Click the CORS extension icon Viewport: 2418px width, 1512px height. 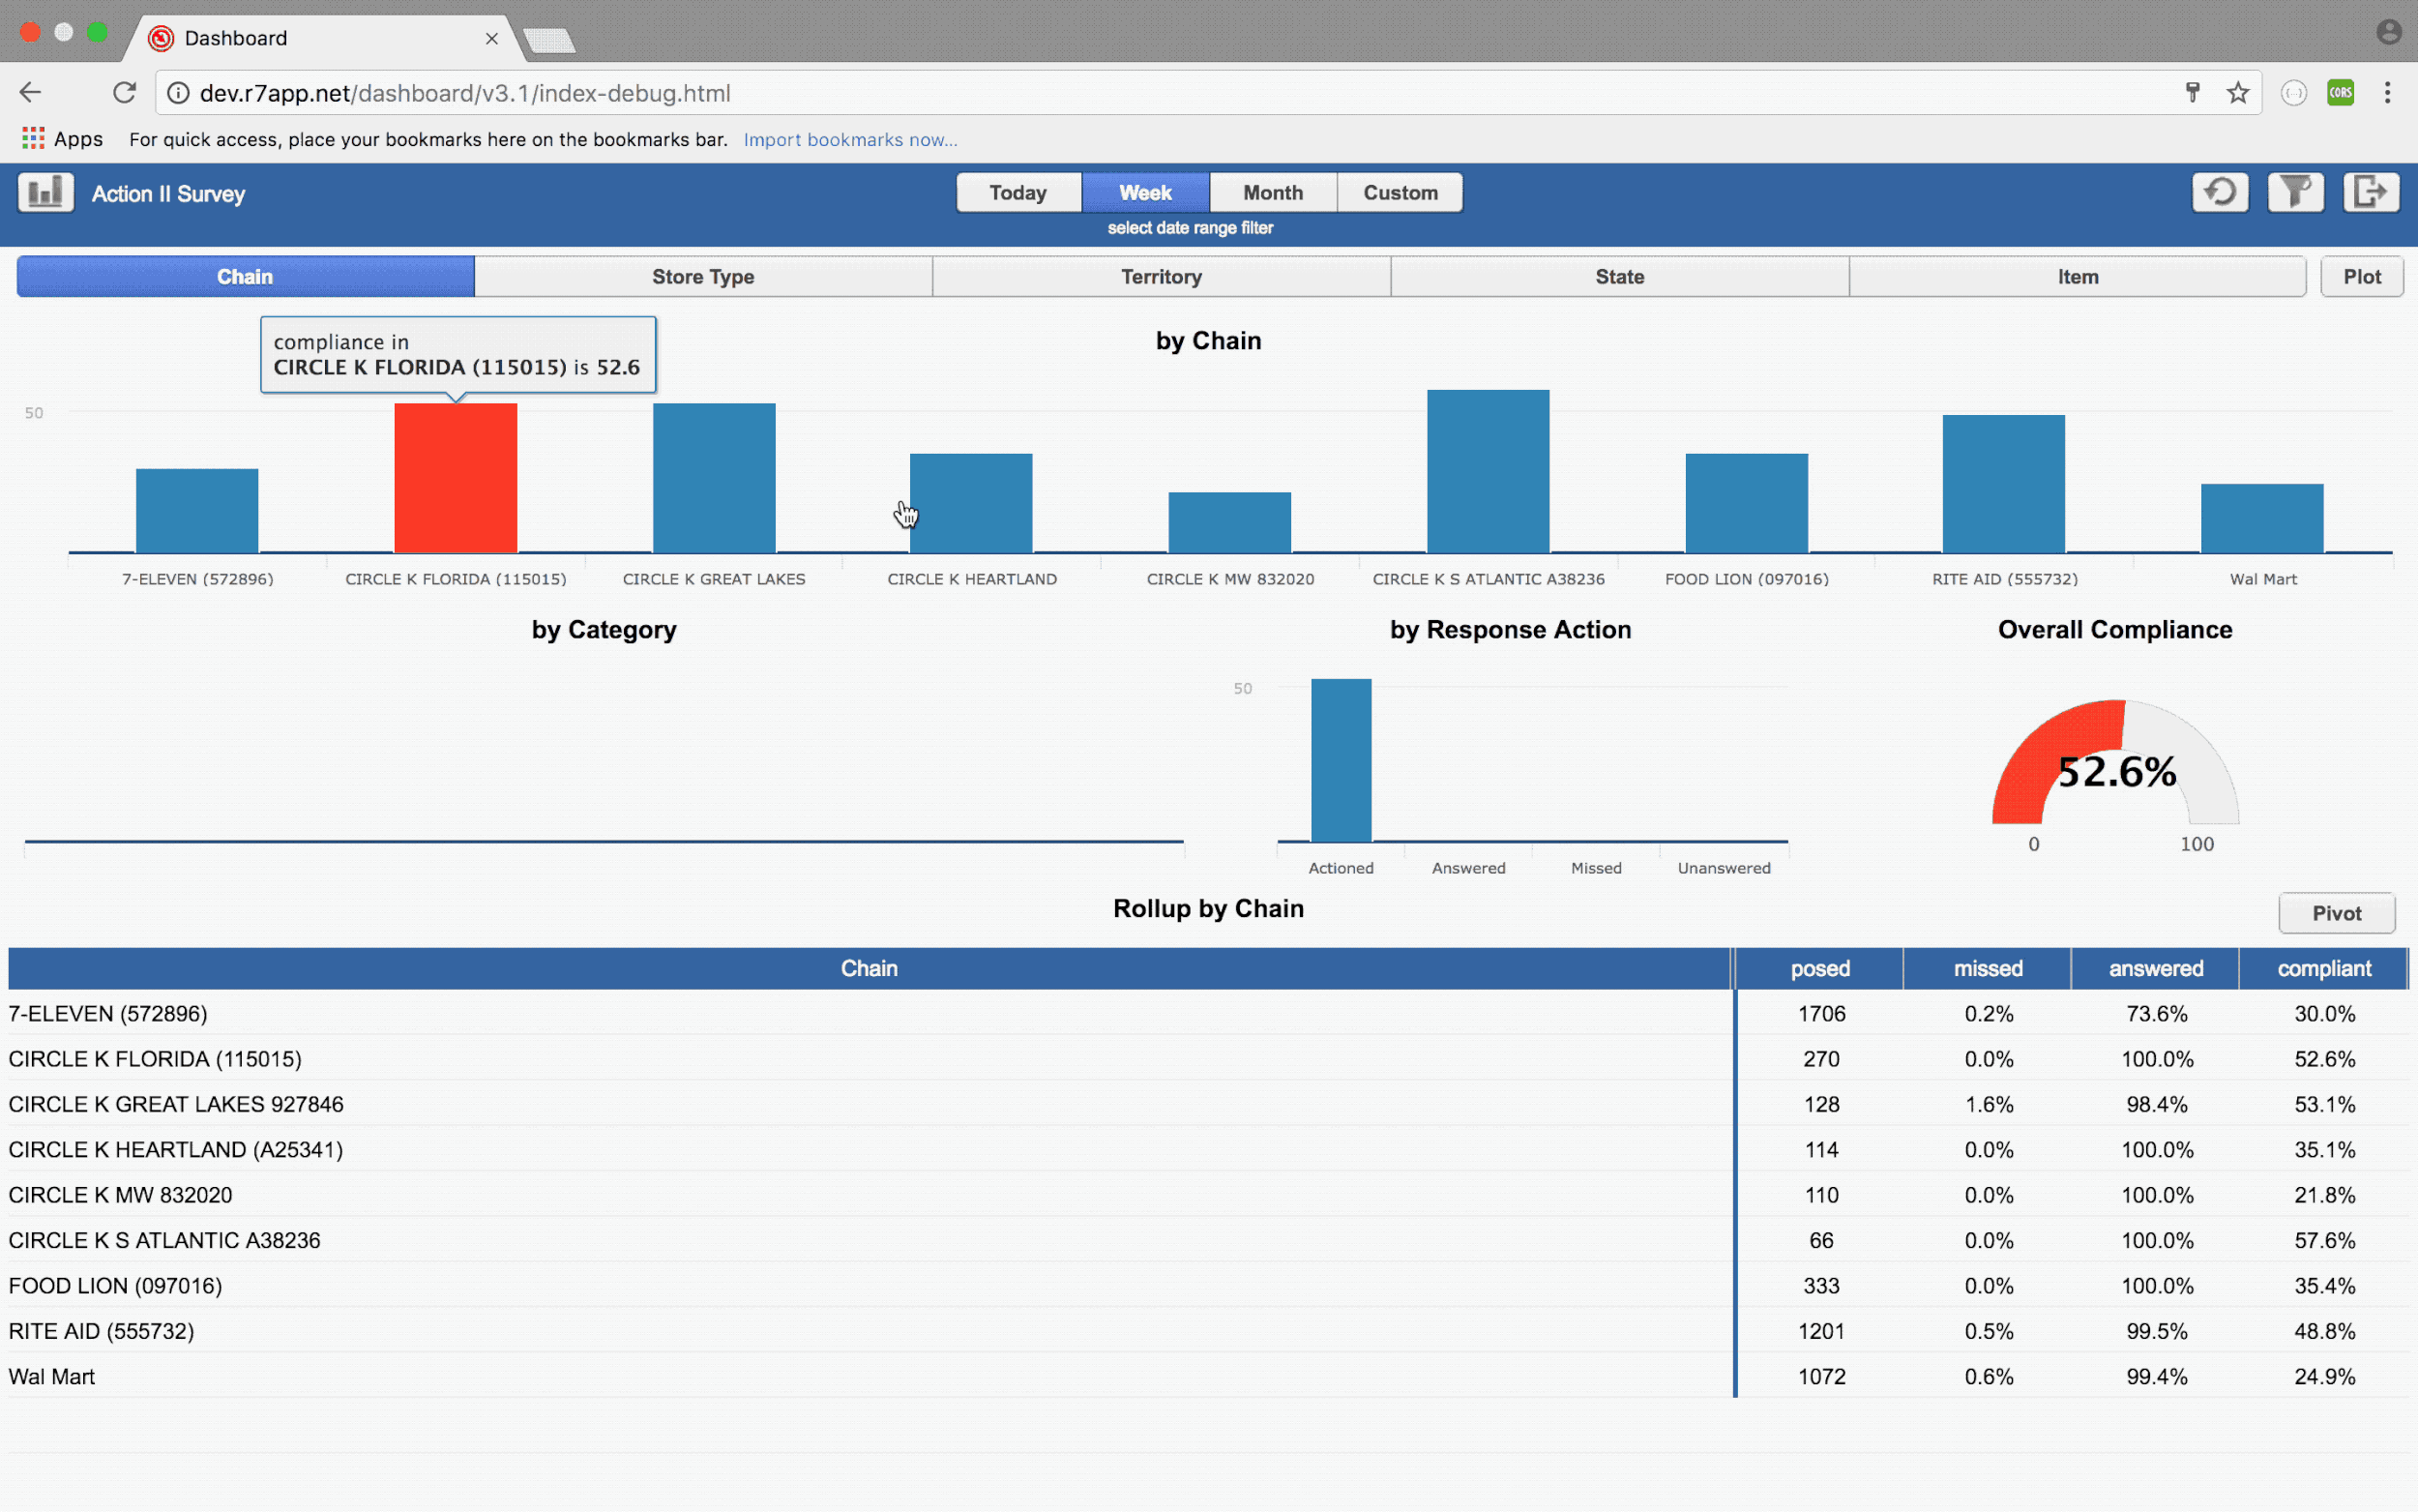(2340, 93)
